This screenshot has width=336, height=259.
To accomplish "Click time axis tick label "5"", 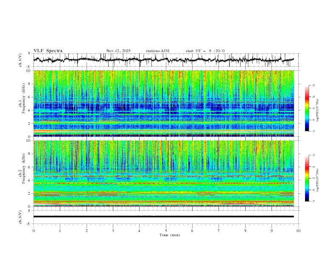I will pos(166,231).
